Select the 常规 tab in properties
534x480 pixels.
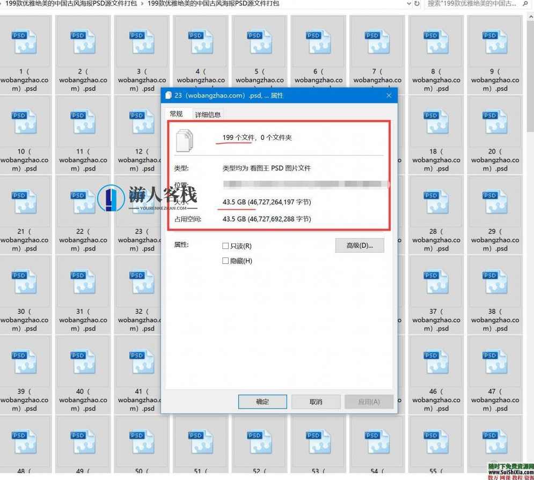click(x=176, y=114)
